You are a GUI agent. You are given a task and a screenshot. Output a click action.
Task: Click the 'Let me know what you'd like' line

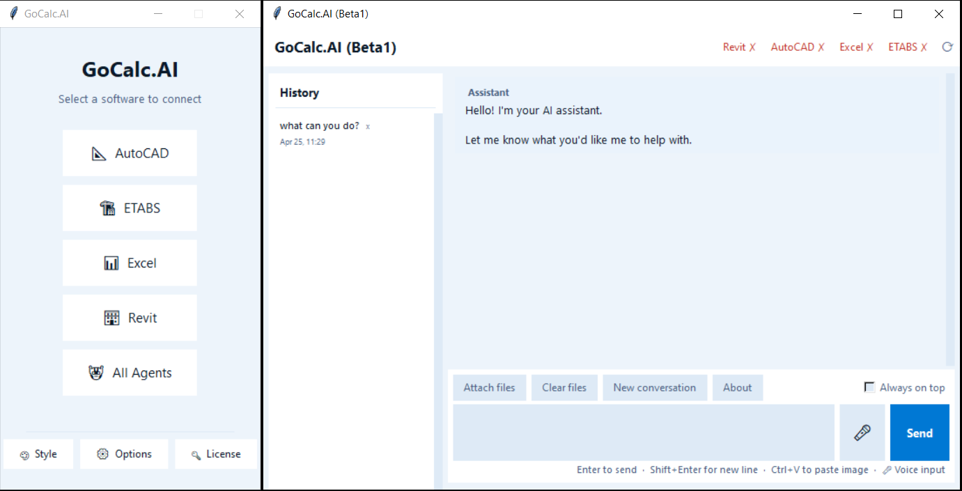tap(578, 140)
